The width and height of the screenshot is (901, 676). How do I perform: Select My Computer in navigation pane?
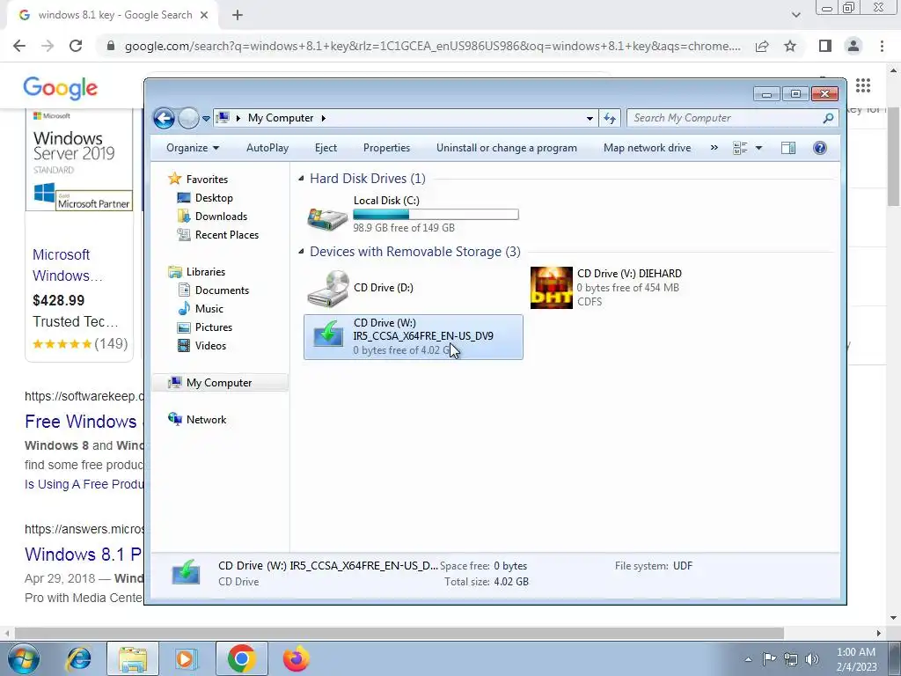(219, 383)
